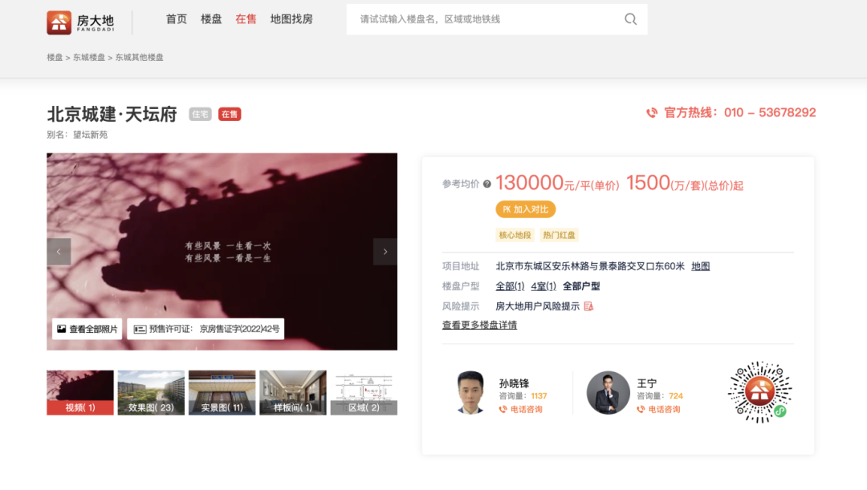Select 样板间(1) thumbnail
The image size is (867, 490).
[x=293, y=393]
